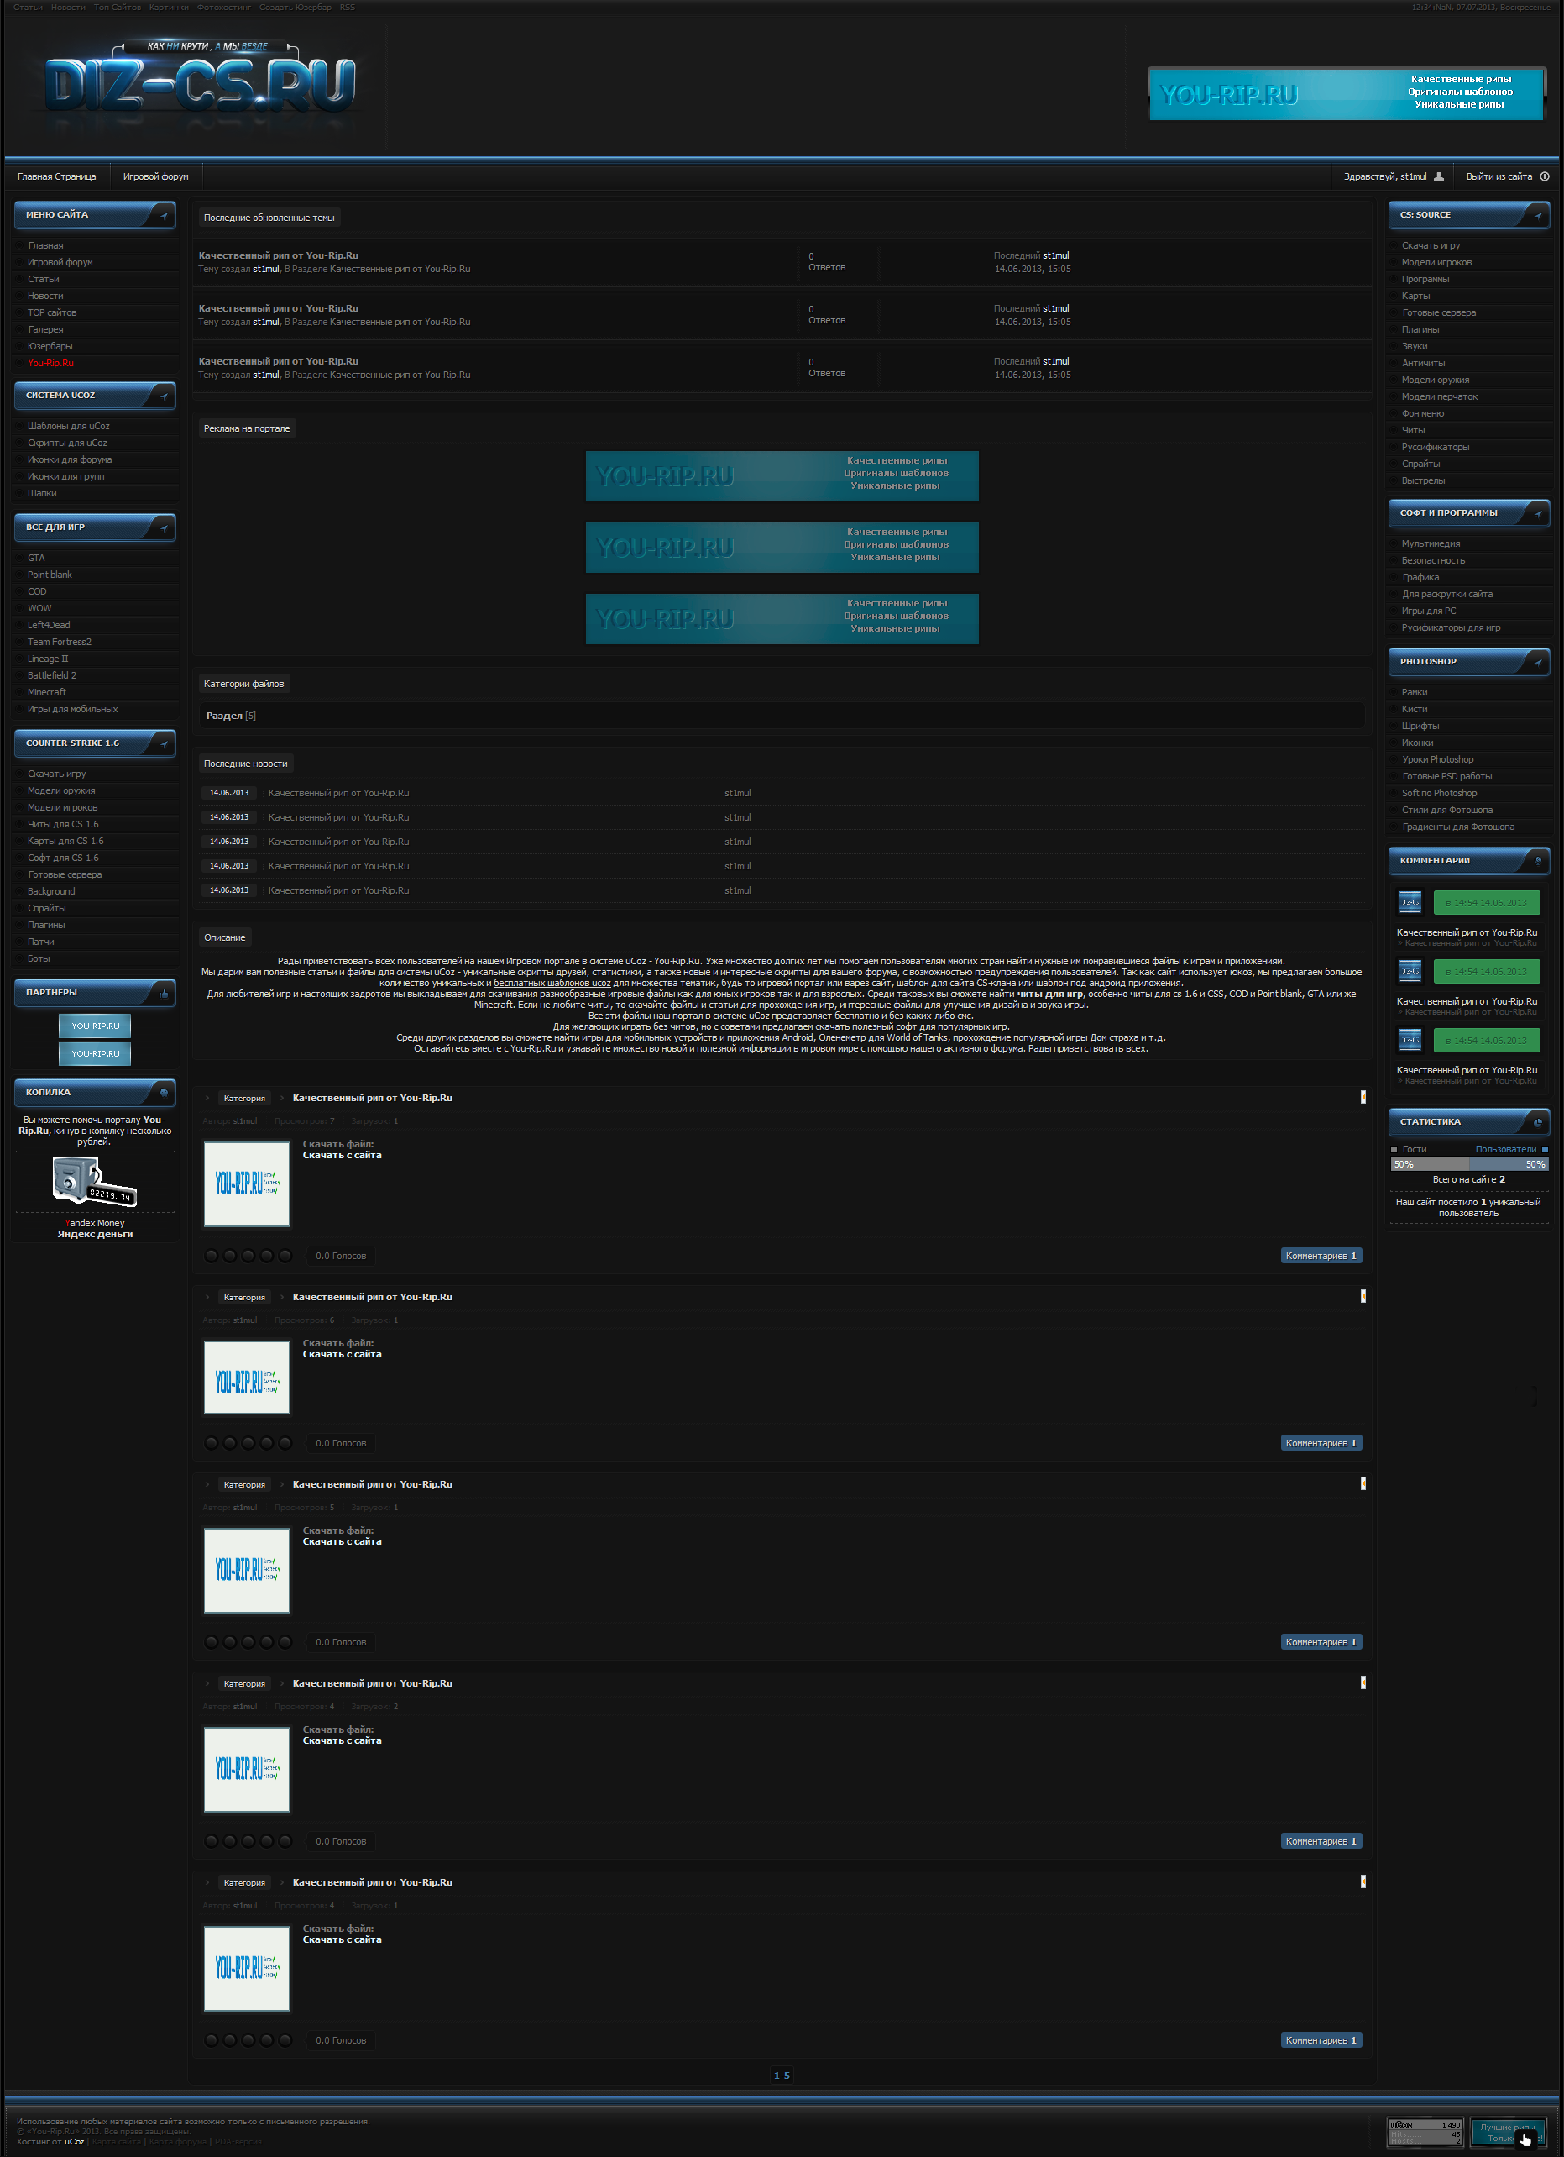
Task: Click the 50% guests/users ratio bar
Action: tap(1469, 1165)
